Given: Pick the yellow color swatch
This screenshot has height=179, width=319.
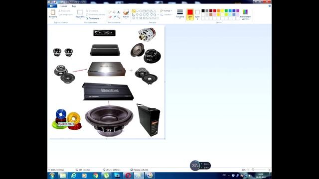Looking at the screenshot, I should click(x=222, y=11).
